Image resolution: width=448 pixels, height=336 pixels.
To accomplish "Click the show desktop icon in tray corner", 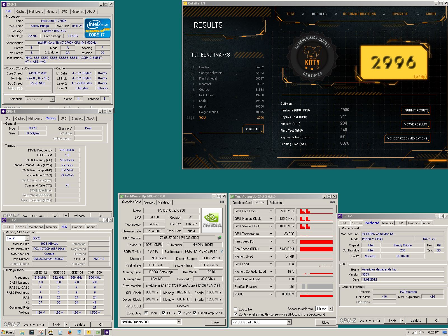I will 445,332.
